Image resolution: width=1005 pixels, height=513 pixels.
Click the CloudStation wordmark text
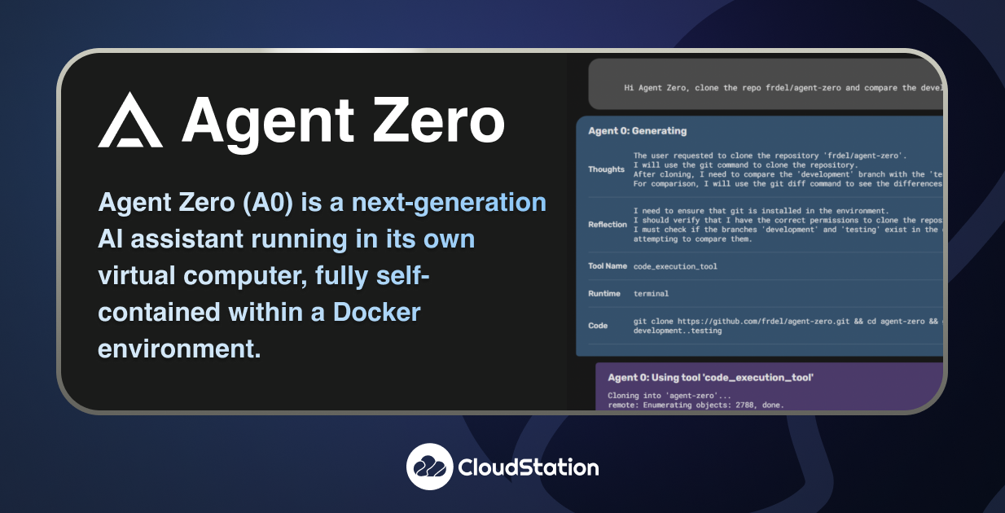[x=529, y=467]
